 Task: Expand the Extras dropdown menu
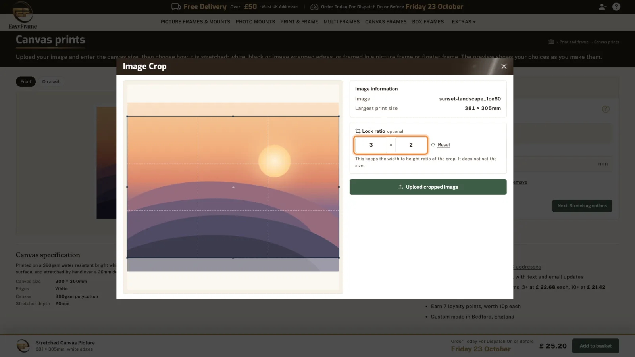tap(464, 22)
